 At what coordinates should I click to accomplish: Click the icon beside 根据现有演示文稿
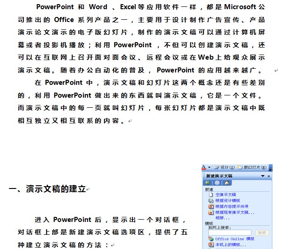point(211,212)
